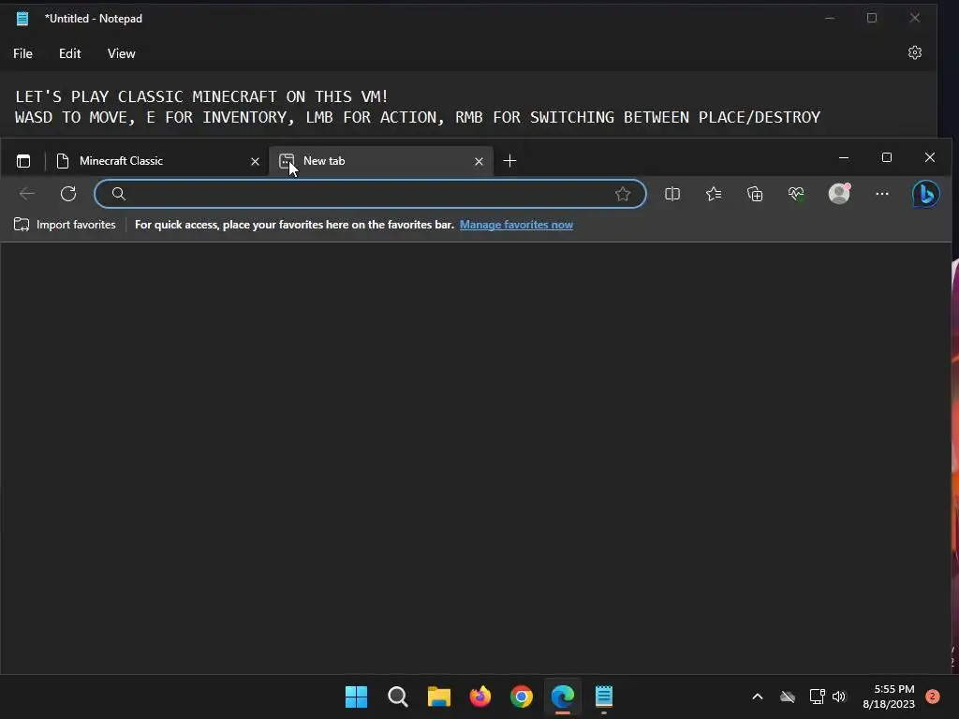
Task: Click Import favorites
Action: tap(65, 225)
